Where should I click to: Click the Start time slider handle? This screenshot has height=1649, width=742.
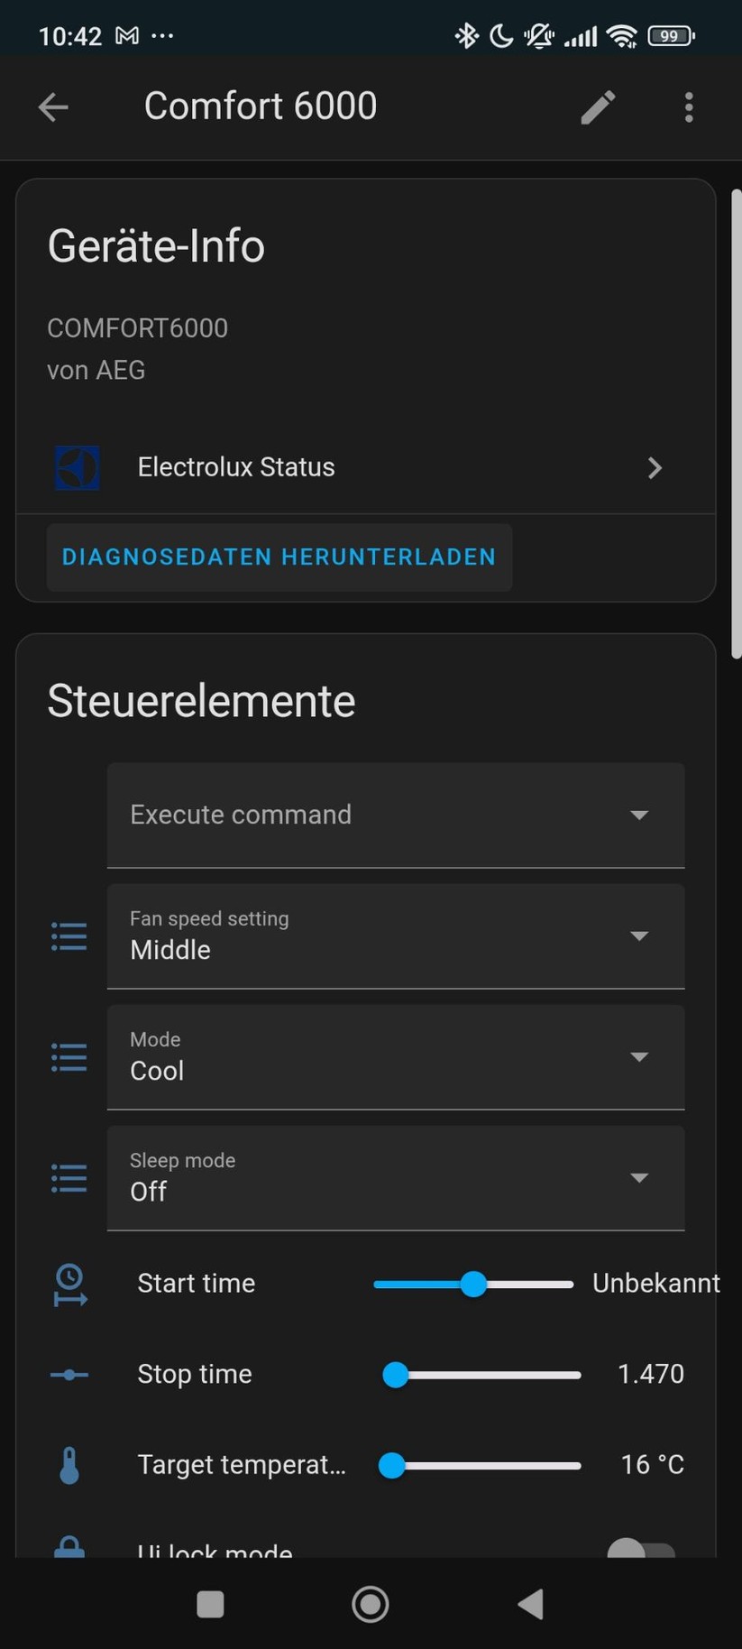(x=473, y=1285)
